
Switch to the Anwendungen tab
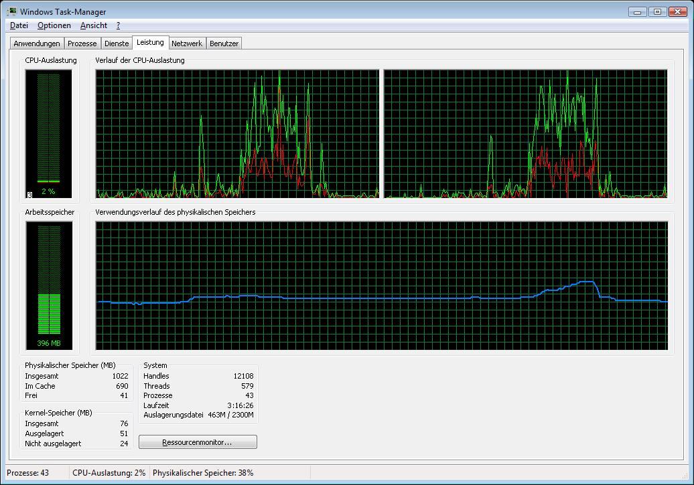[37, 43]
